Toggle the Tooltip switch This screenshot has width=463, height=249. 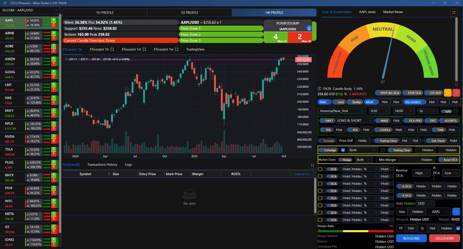pyautogui.click(x=354, y=102)
